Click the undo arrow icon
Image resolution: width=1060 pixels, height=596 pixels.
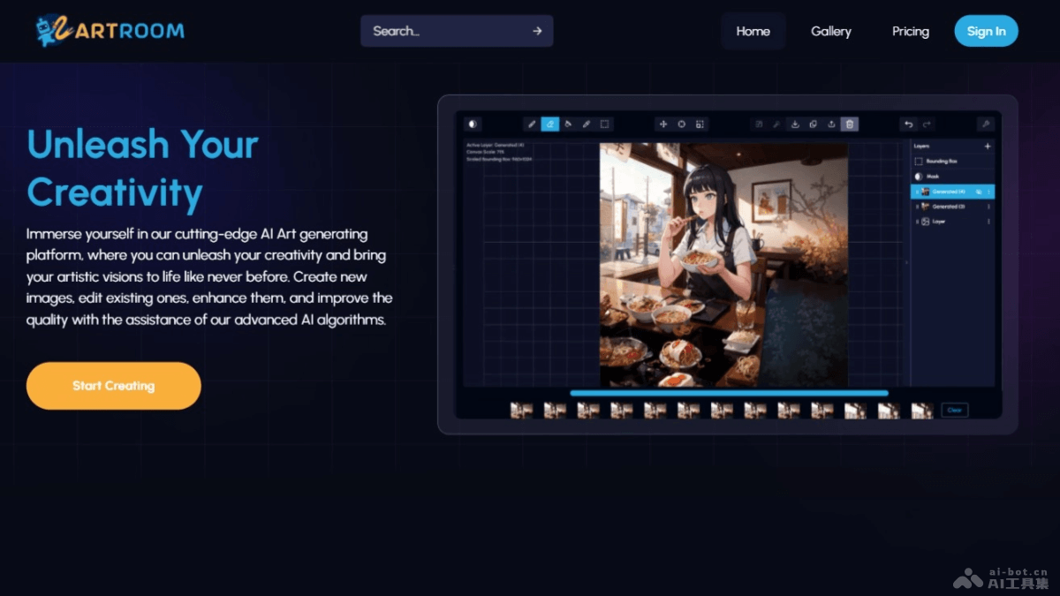pyautogui.click(x=908, y=124)
